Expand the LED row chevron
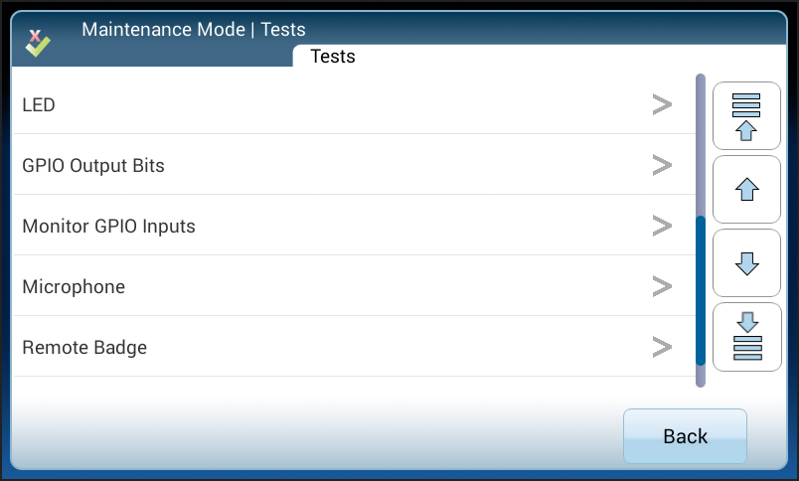The image size is (799, 481). [x=662, y=104]
